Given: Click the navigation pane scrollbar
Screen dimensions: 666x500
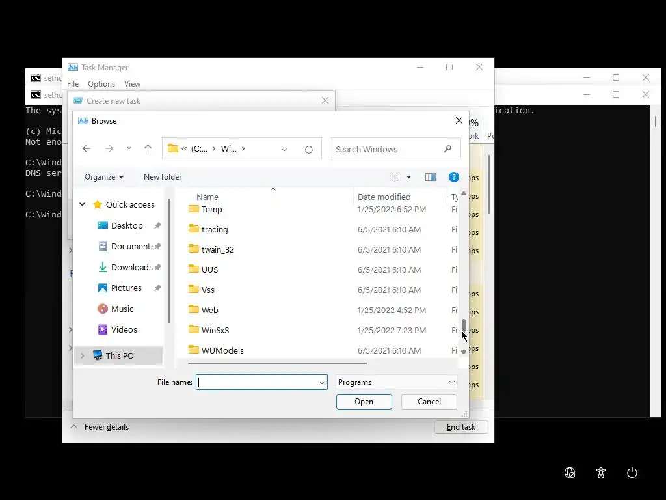Looking at the screenshot, I should click(169, 260).
